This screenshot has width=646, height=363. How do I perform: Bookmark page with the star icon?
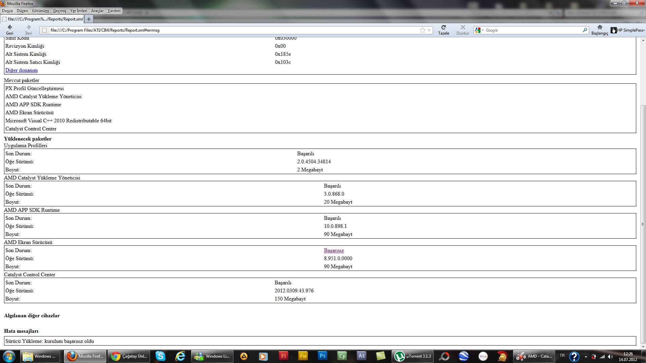click(x=423, y=30)
